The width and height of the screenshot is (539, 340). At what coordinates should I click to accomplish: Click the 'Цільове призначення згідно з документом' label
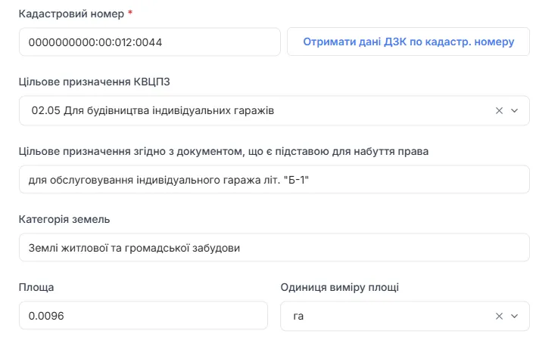click(223, 150)
